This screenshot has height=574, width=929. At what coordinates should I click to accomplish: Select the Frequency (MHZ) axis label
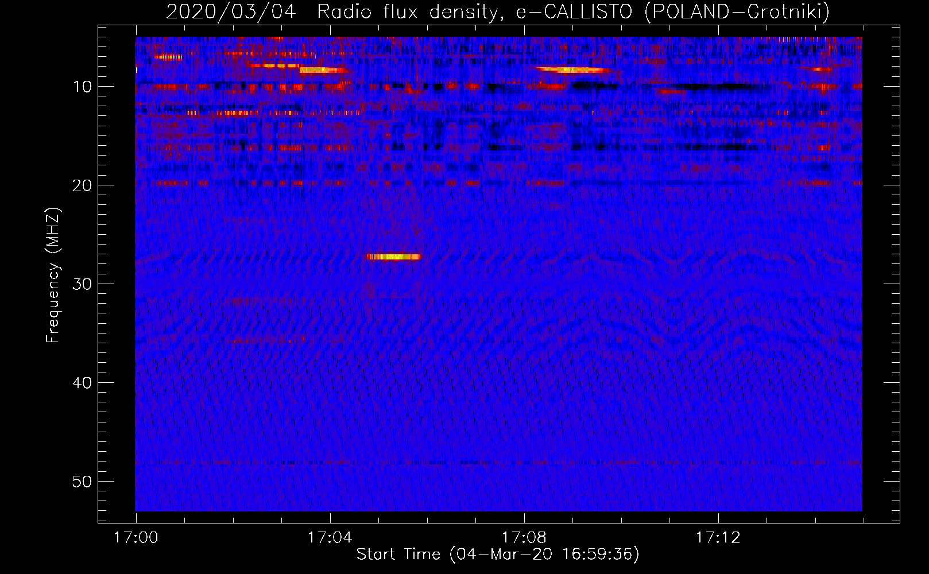pos(53,276)
